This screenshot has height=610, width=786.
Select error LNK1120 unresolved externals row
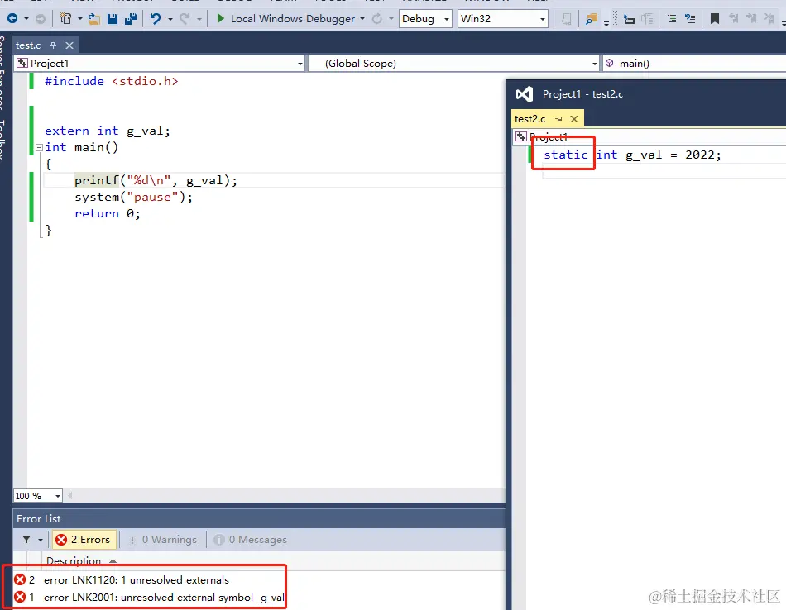coord(137,580)
